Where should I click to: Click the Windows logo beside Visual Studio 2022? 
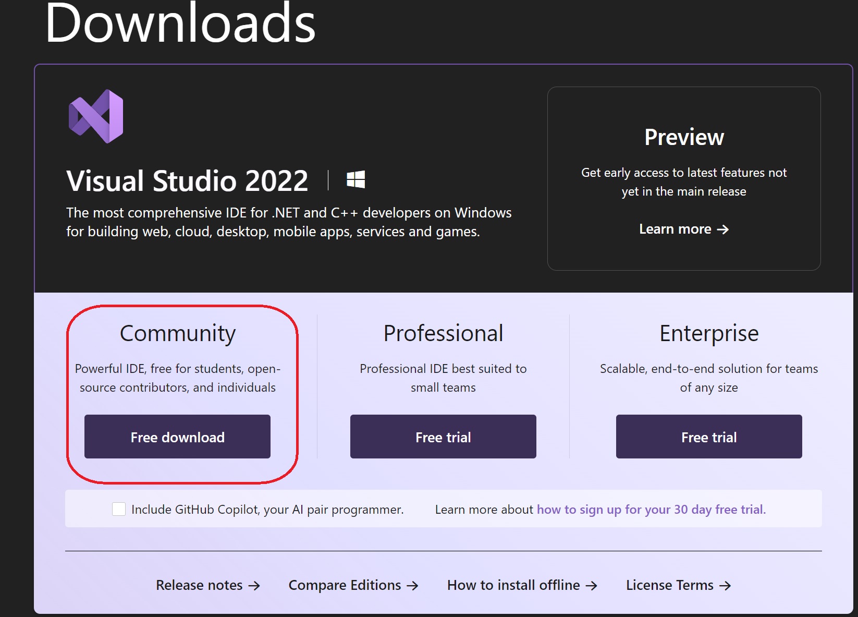[x=356, y=180]
